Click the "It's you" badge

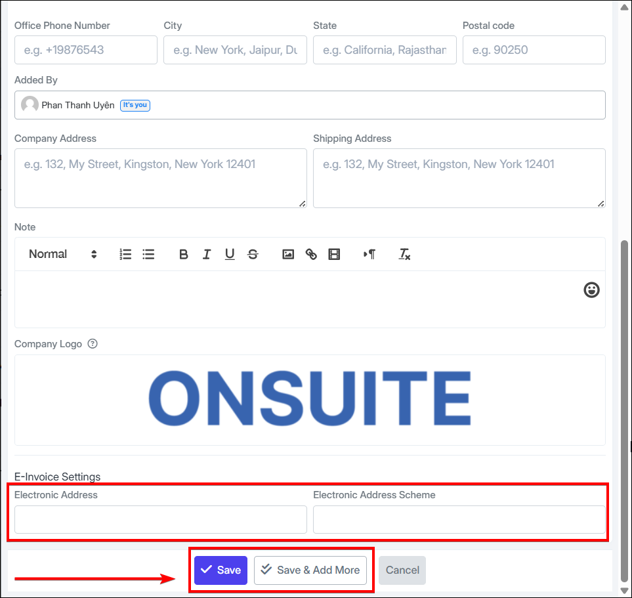tap(135, 105)
